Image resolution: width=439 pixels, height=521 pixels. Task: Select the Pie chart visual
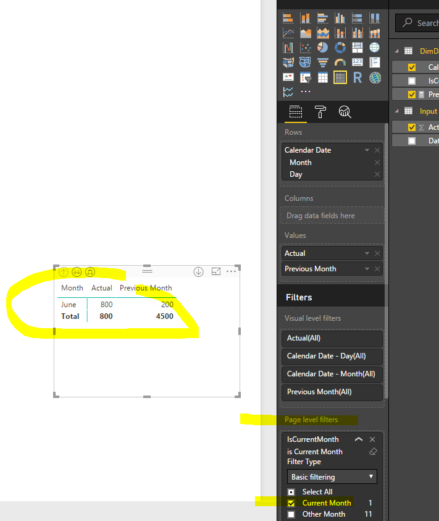[323, 48]
